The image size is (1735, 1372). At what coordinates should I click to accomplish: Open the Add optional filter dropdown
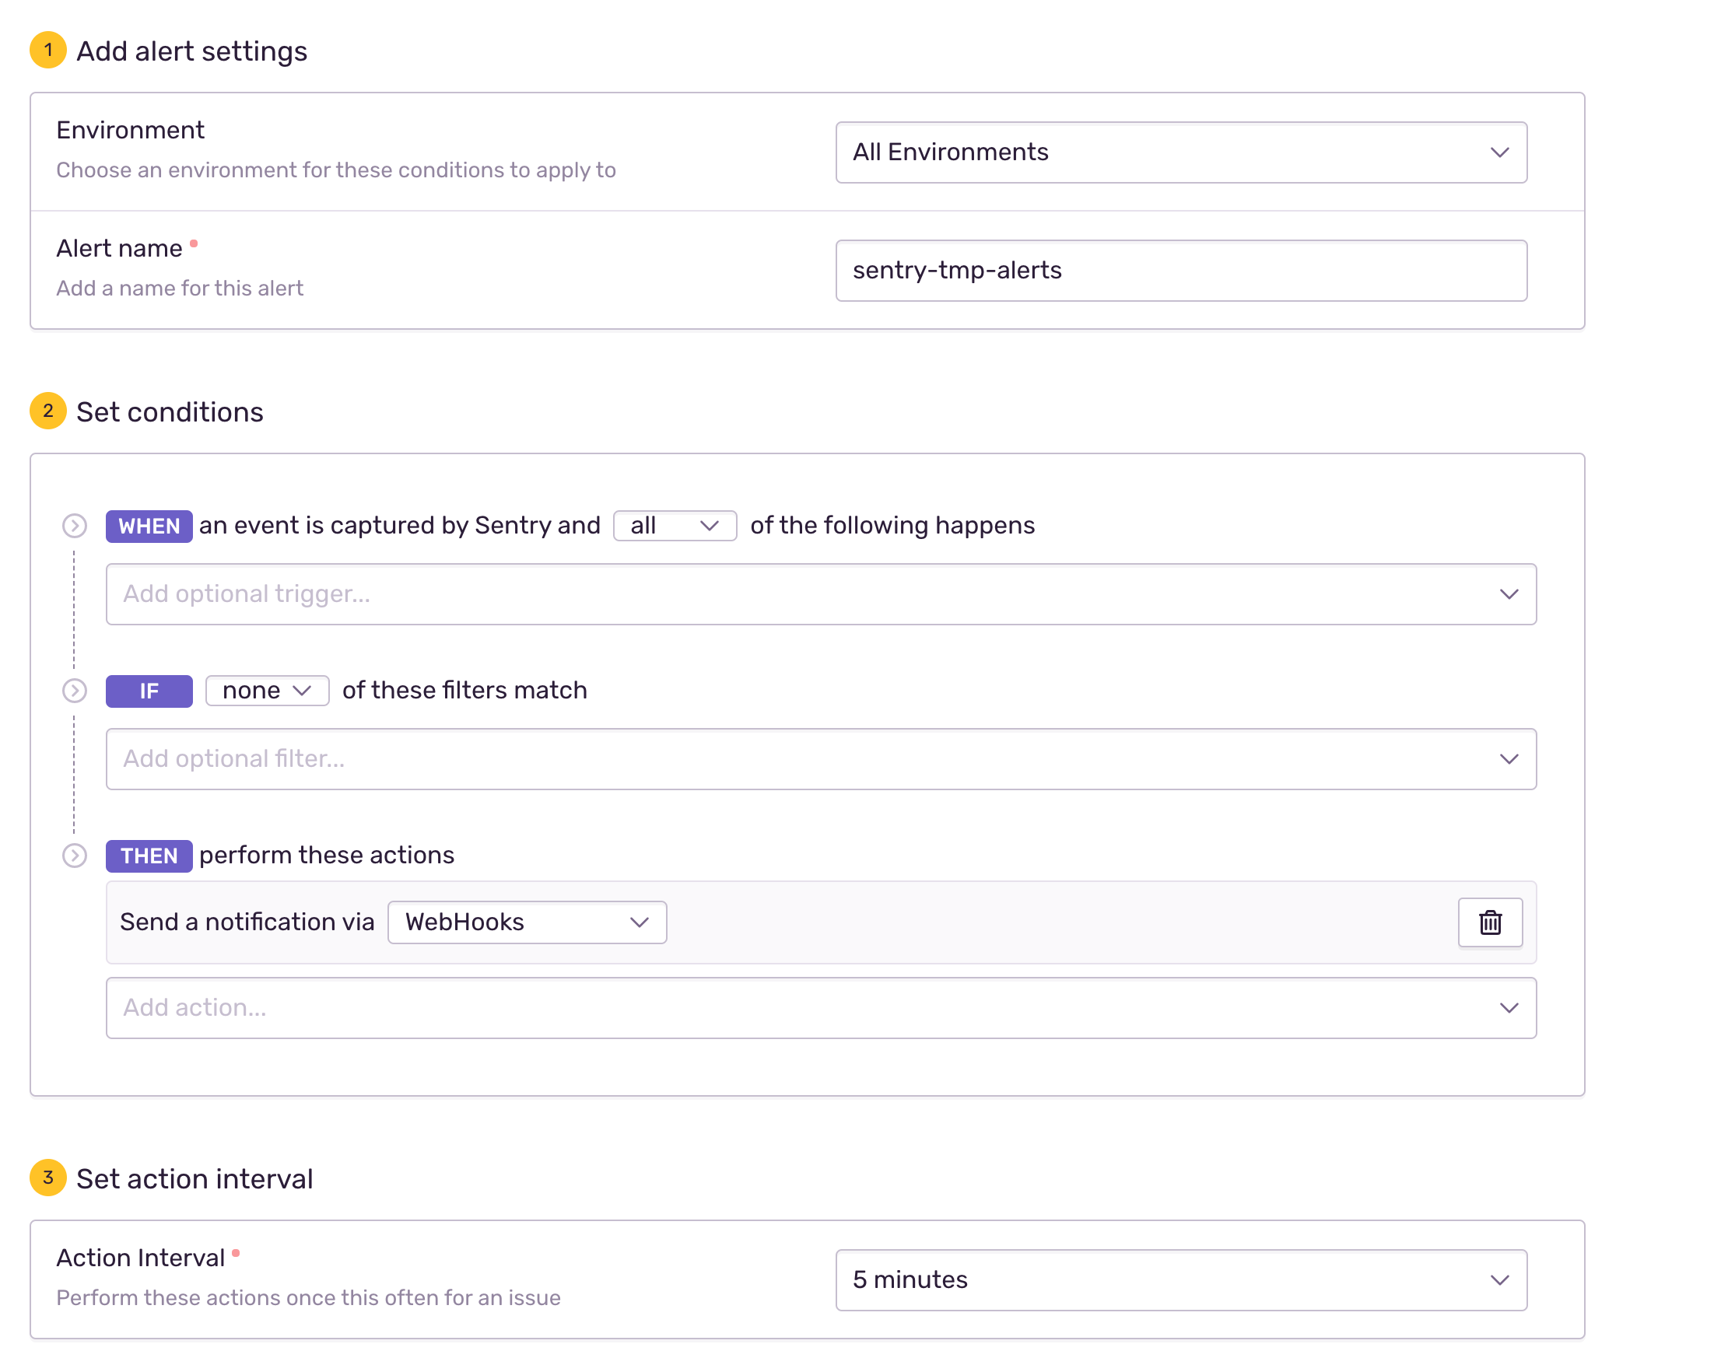(821, 759)
